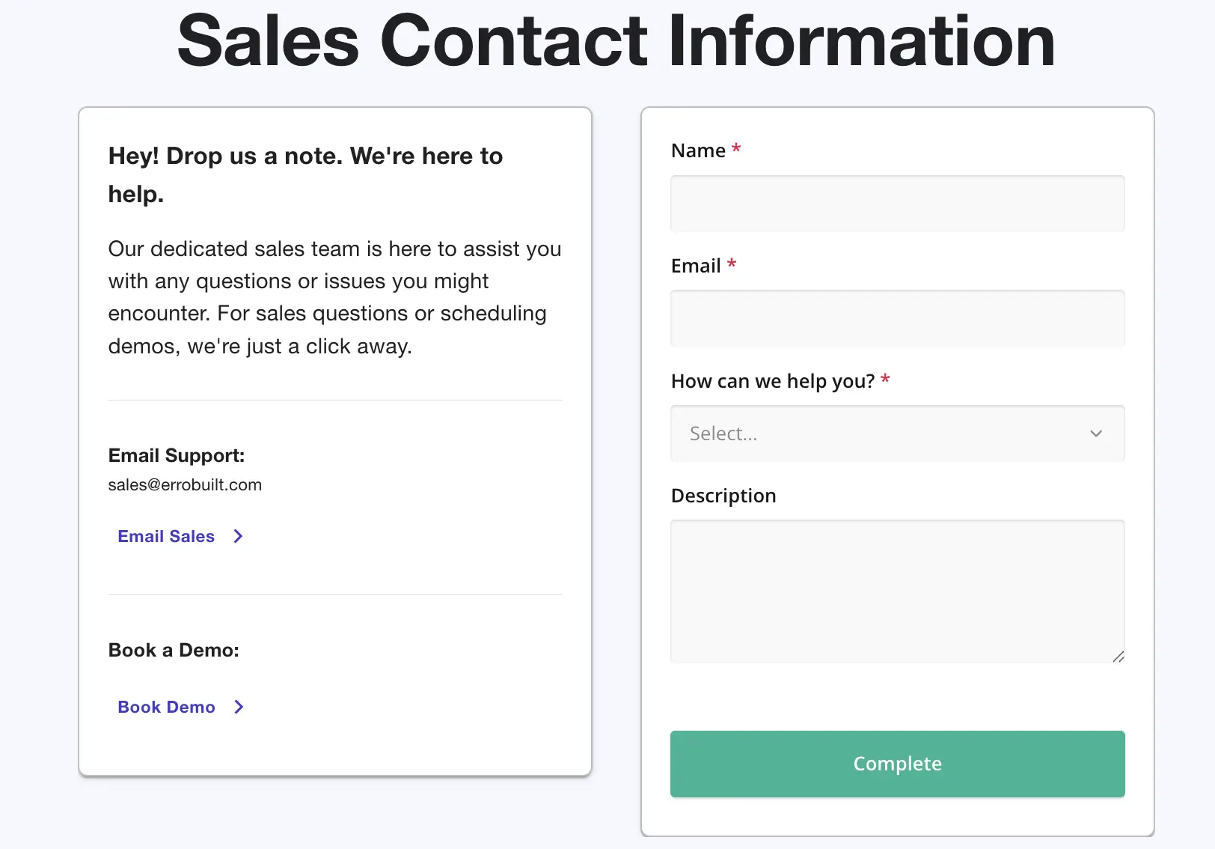Viewport: 1215px width, 849px height.
Task: Click the sales@errobuilt.com email address
Action: (185, 484)
